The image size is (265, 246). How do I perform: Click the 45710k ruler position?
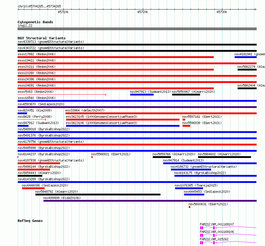point(63,12)
